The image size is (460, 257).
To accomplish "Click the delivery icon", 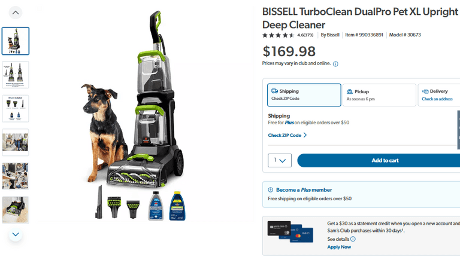I will pos(425,91).
